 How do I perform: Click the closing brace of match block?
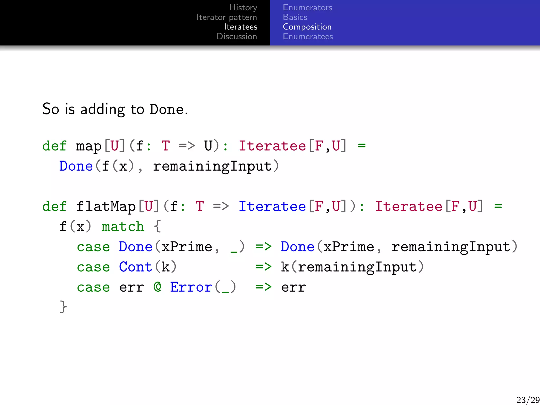[x=63, y=307]
